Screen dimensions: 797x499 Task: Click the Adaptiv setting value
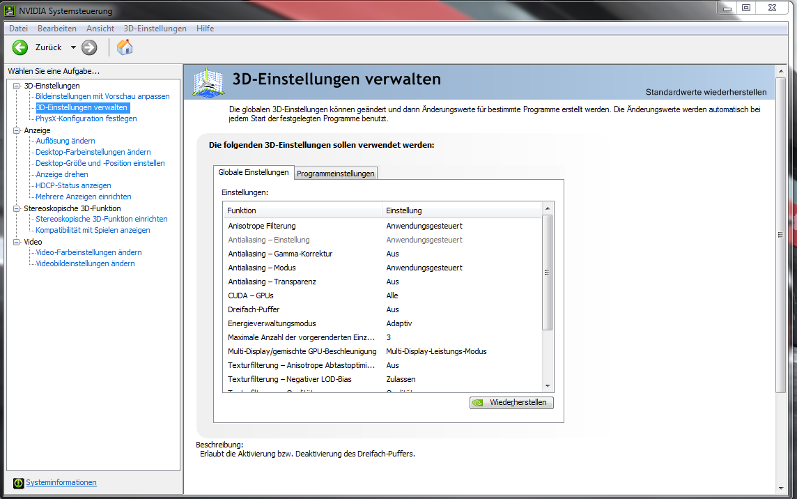point(399,323)
